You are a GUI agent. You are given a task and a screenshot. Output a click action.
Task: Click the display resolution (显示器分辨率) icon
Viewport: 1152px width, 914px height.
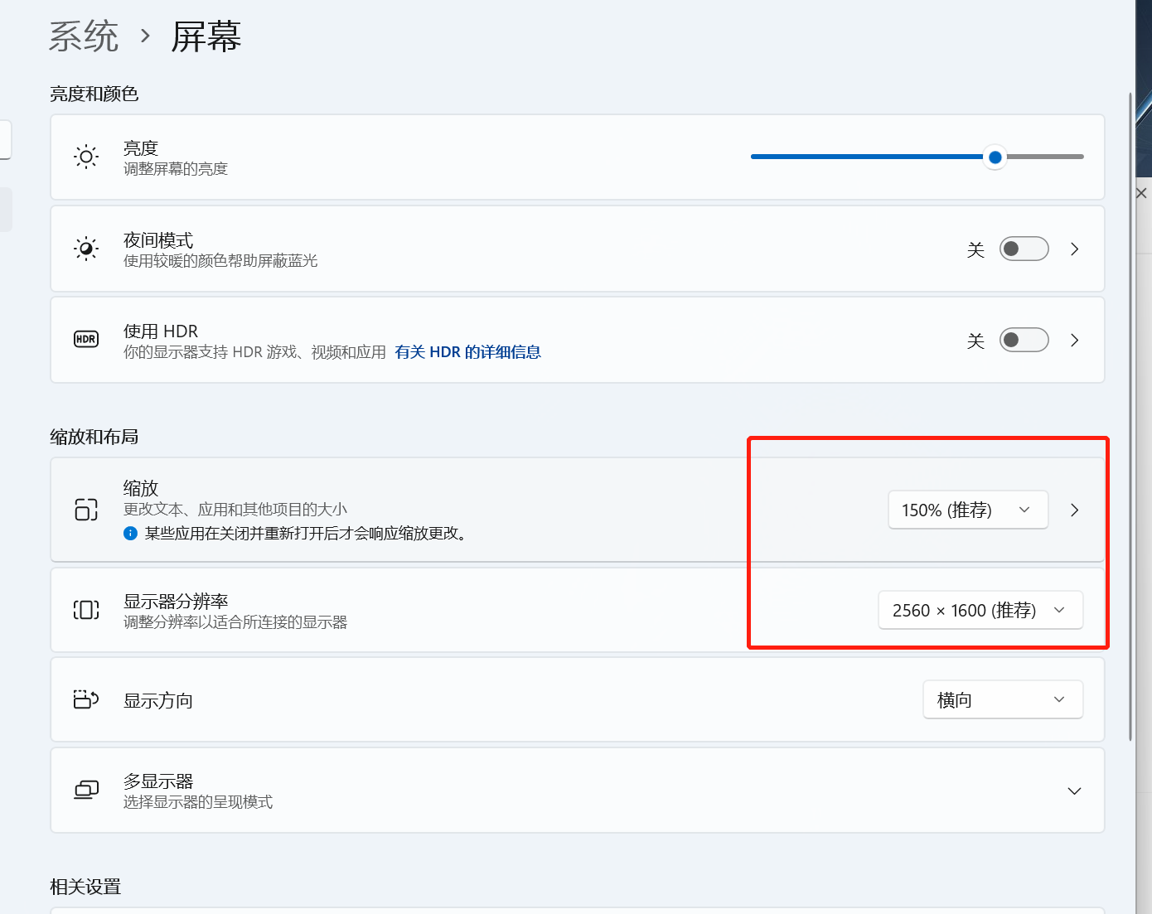86,610
